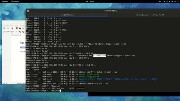
Task: Click Export as PDF icon in Writer
Action: [x=17, y=28]
